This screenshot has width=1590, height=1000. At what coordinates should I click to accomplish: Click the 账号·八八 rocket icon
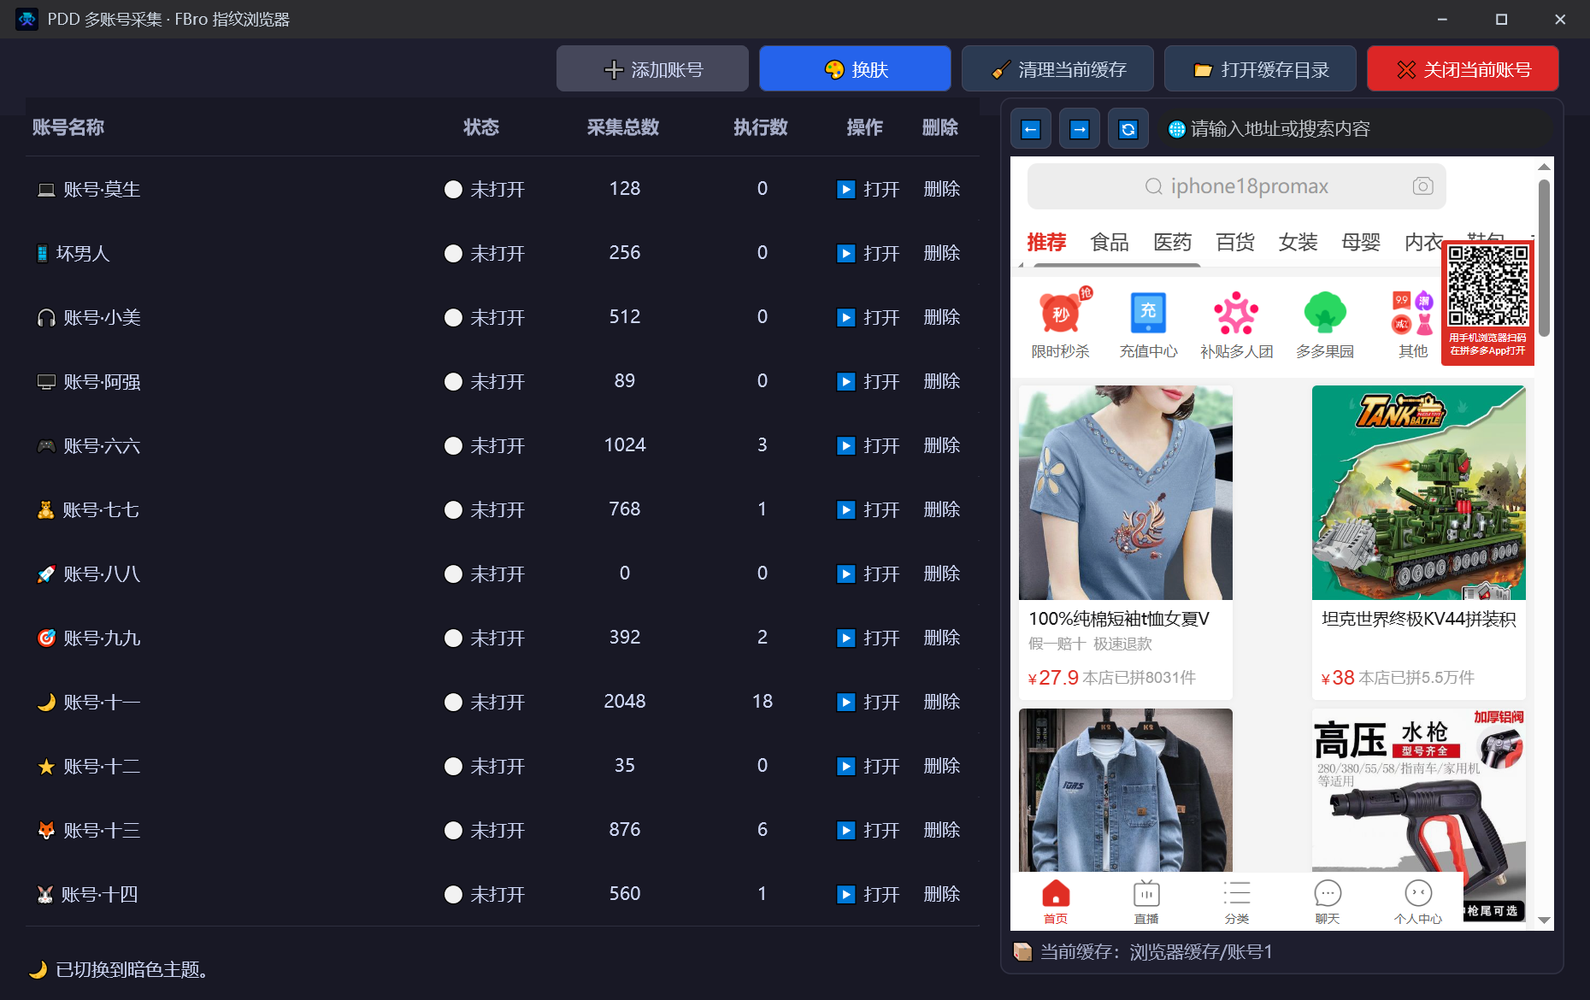[46, 574]
